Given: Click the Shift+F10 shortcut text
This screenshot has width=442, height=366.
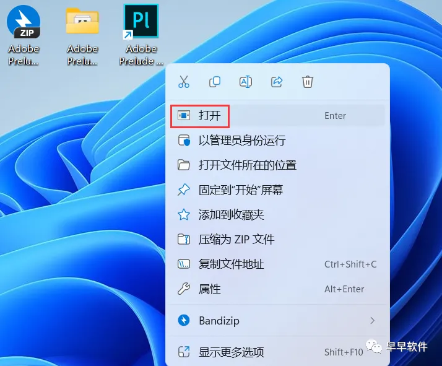Looking at the screenshot, I should tap(344, 352).
